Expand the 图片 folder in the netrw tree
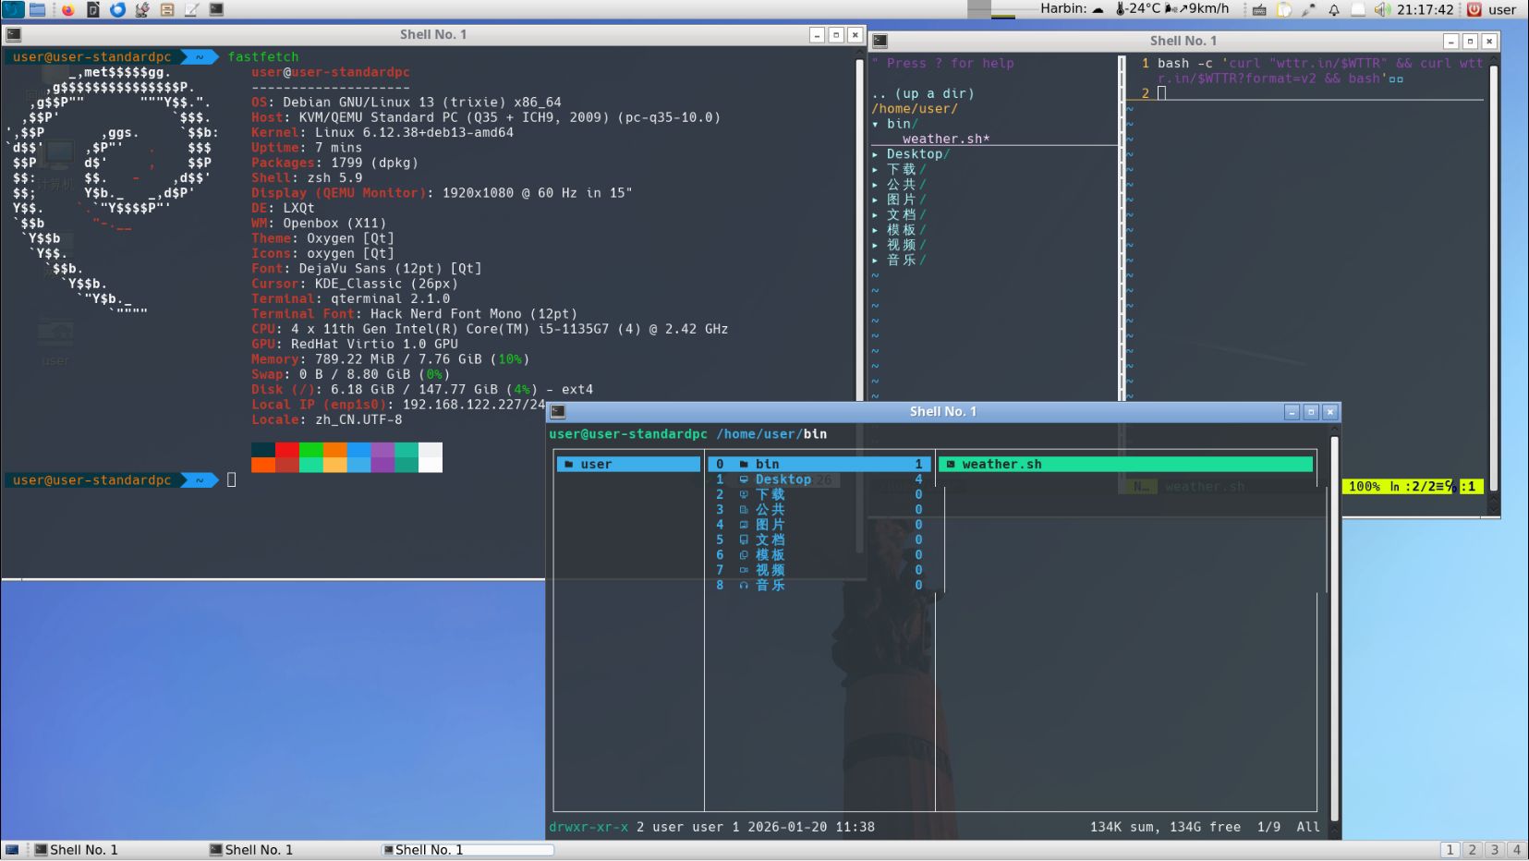The width and height of the screenshot is (1529, 861). pyautogui.click(x=903, y=200)
